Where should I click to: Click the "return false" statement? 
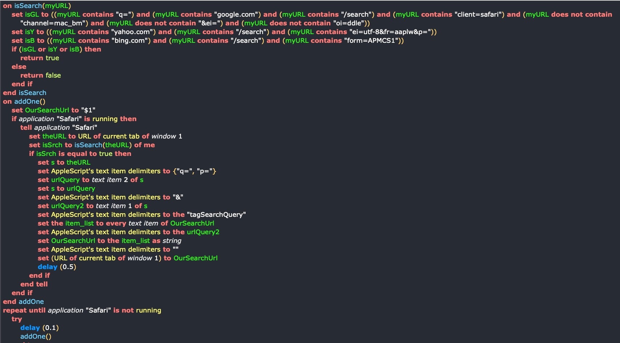click(40, 75)
